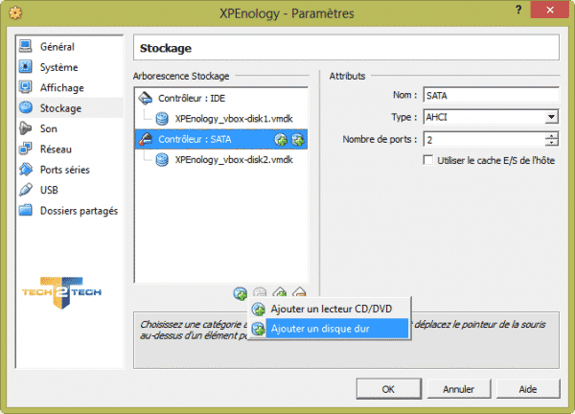
Task: Click the add attachment toolbar icon
Action: tap(241, 293)
